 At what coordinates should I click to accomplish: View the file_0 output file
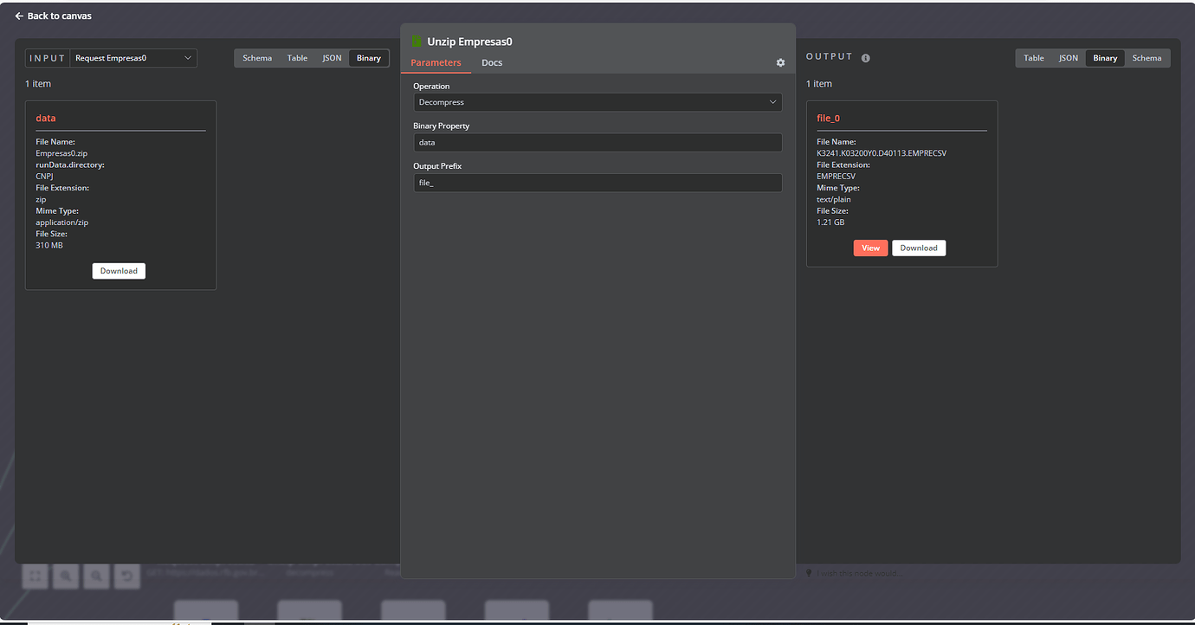(x=870, y=248)
